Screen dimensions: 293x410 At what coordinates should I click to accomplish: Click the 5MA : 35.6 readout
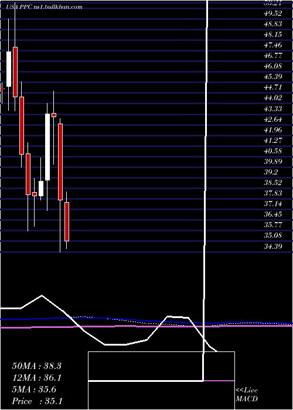point(34,389)
